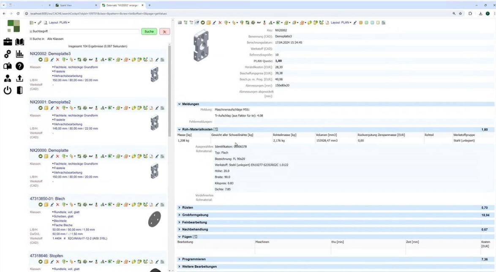Collapse the Meldungen section
This screenshot has height=272, width=496.
point(180,104)
